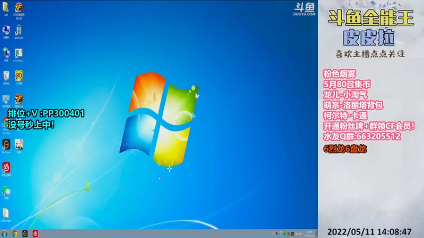Open the volume speaker tray icon
This screenshot has height=238, width=424.
[300, 234]
